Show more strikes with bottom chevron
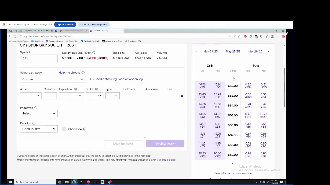Screen dimensions: 330x185 [232, 163]
